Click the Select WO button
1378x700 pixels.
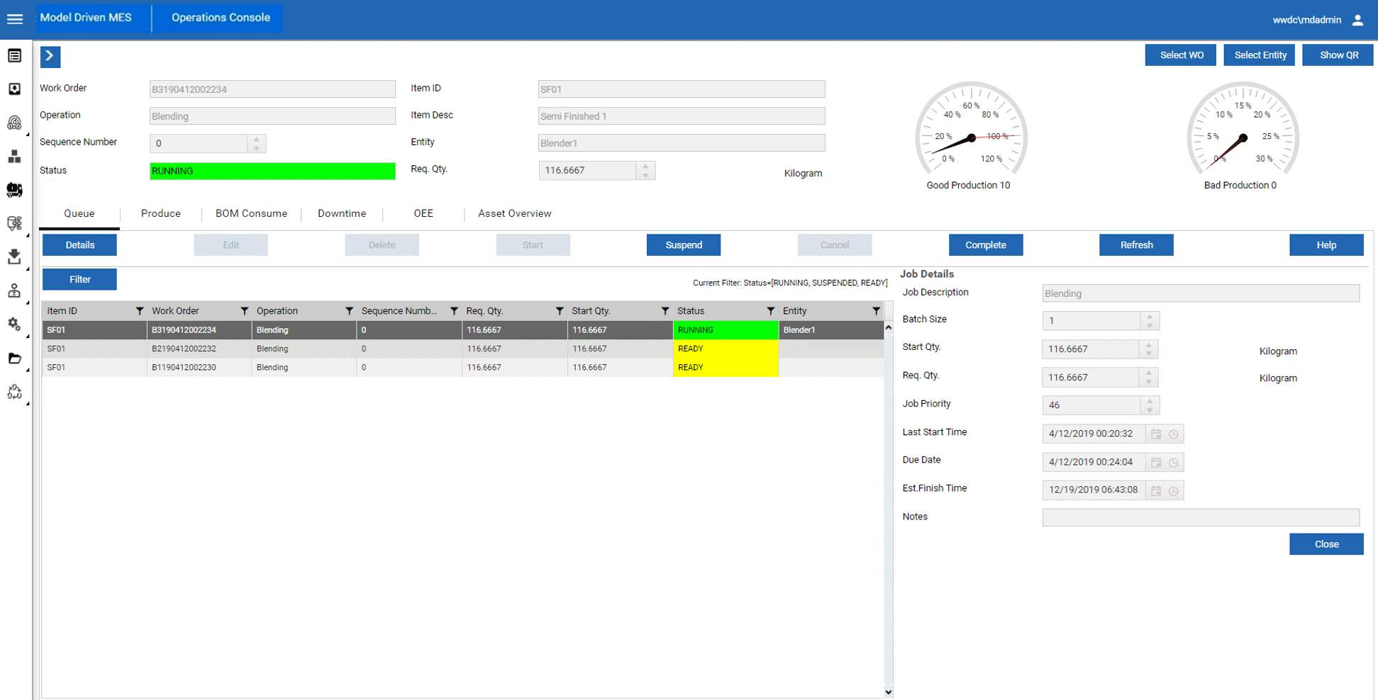1180,55
